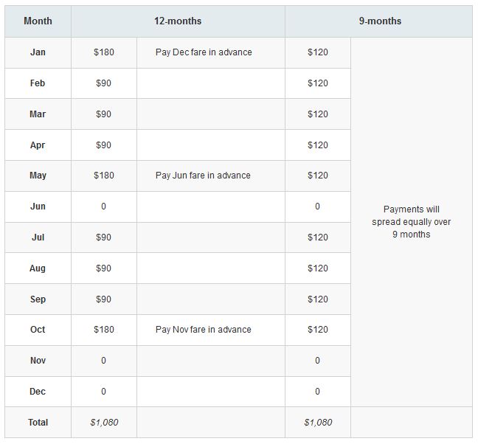
Task: Select the May row label
Action: [x=38, y=176]
